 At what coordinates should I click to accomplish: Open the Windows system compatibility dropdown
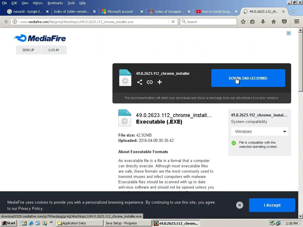[x=260, y=132]
